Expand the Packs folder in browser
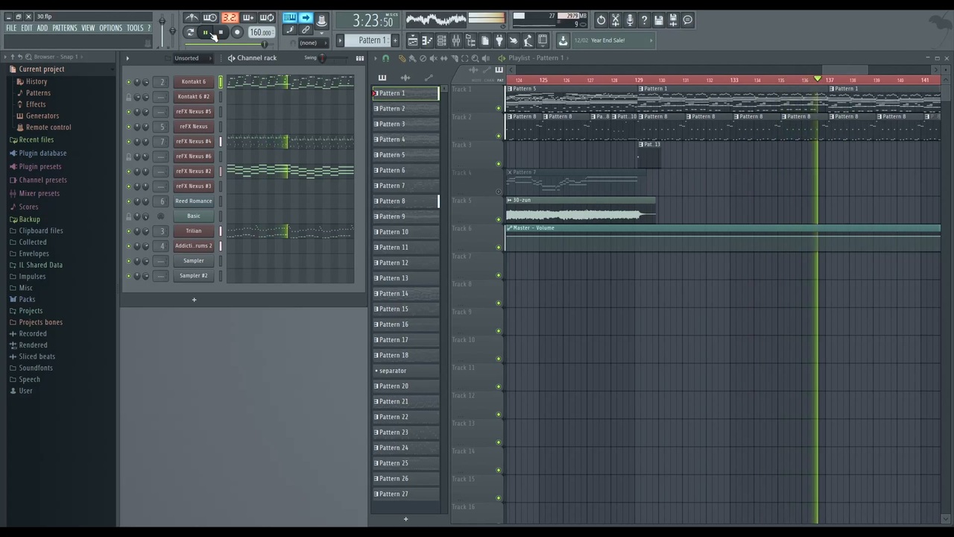The image size is (954, 537). 27,299
